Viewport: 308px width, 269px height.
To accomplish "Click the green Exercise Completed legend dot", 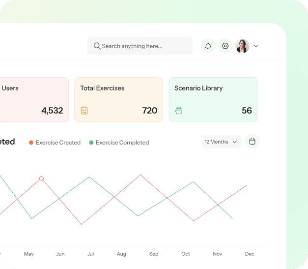I will point(91,143).
